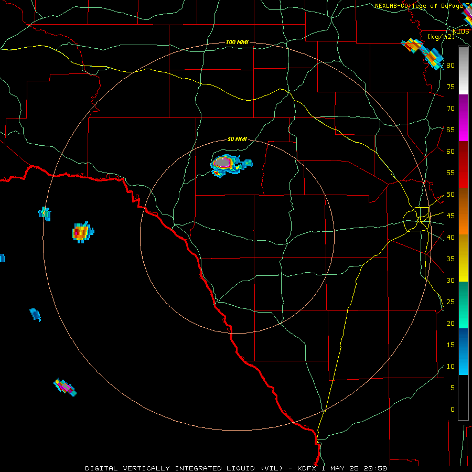Click the scale value "30"
The height and width of the screenshot is (472, 472).
(450, 280)
